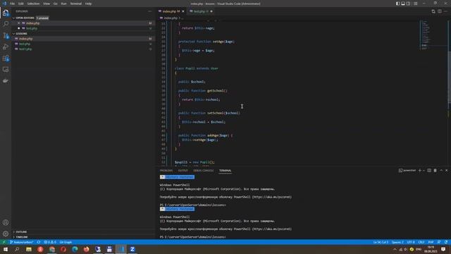Image resolution: width=451 pixels, height=254 pixels.
Task: Open the Search view in activity bar
Action: 6,24
